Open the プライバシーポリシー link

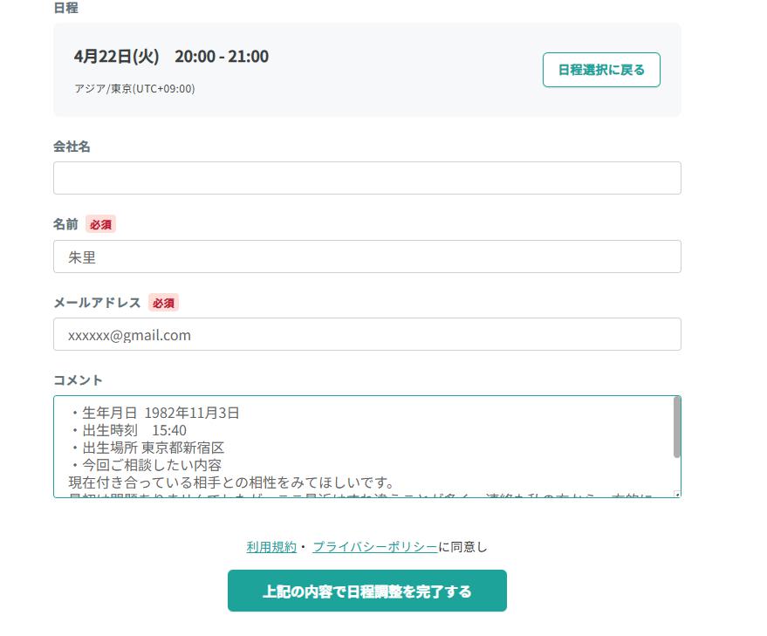pos(374,547)
